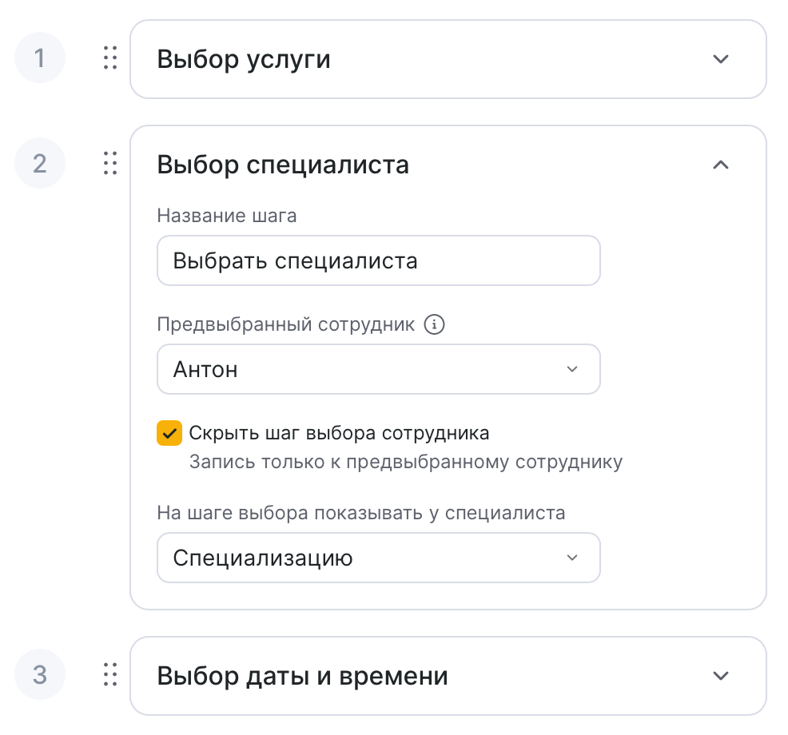Viewport: 788px width, 735px height.
Task: Collapse the Выбор специалиста section chevron
Action: 721,165
